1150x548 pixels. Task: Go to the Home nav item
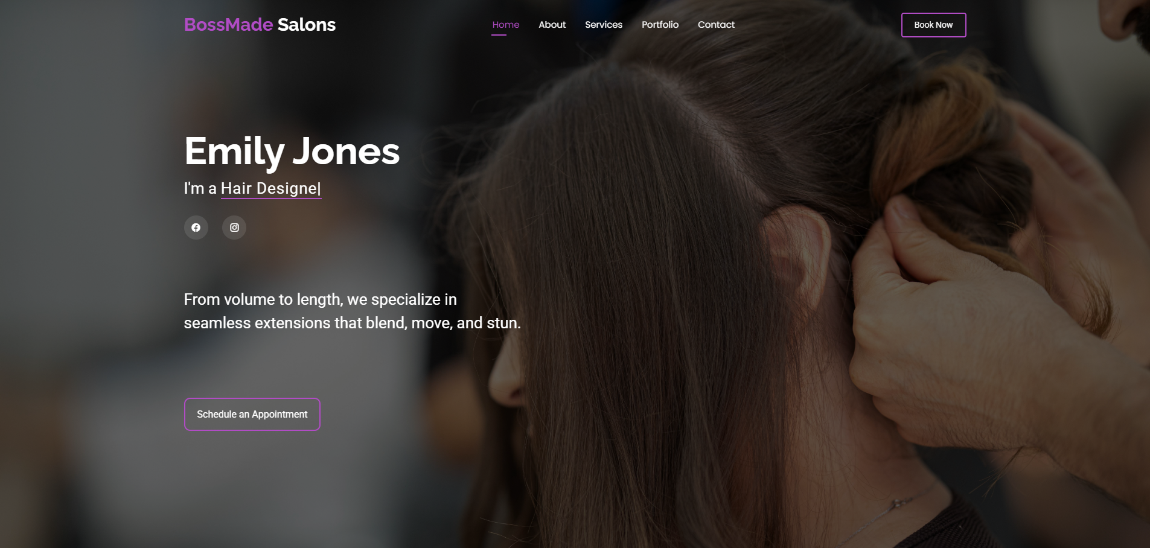click(506, 25)
